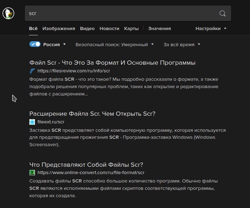
Task: Click the online-convert.com green favicon
Action: tap(32, 173)
